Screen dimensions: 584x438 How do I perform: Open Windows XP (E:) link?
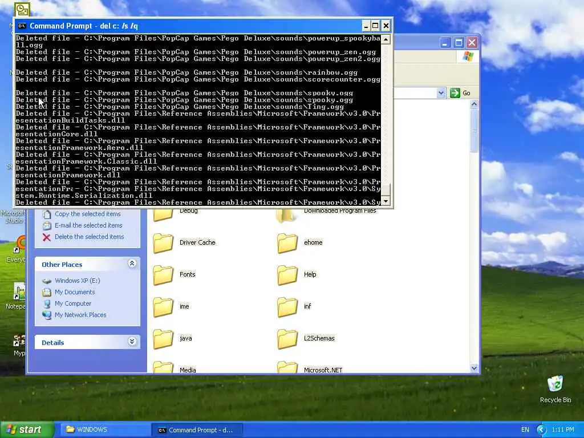pyautogui.click(x=77, y=281)
